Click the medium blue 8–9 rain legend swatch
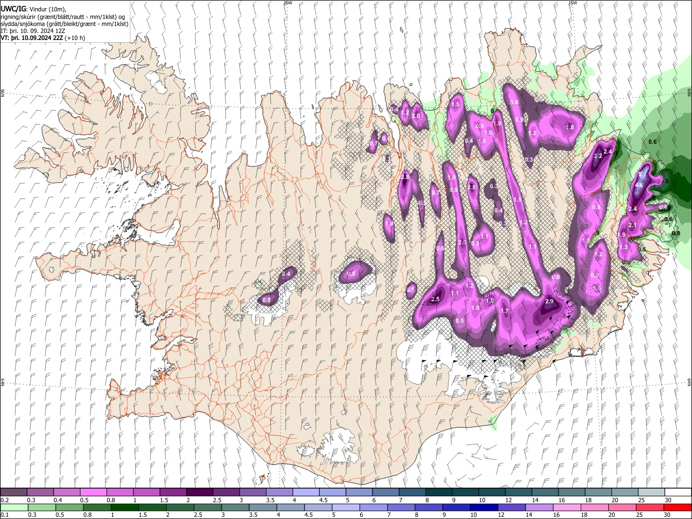Viewport: 692px width, 519px height. [429, 507]
